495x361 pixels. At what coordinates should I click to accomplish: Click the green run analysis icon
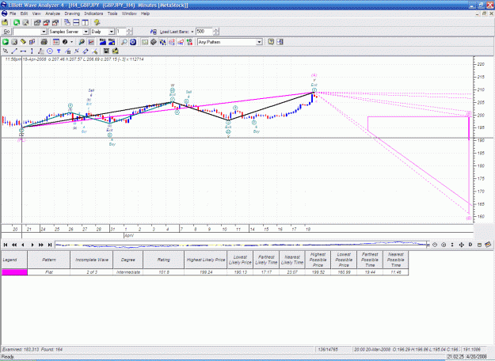(x=6, y=42)
